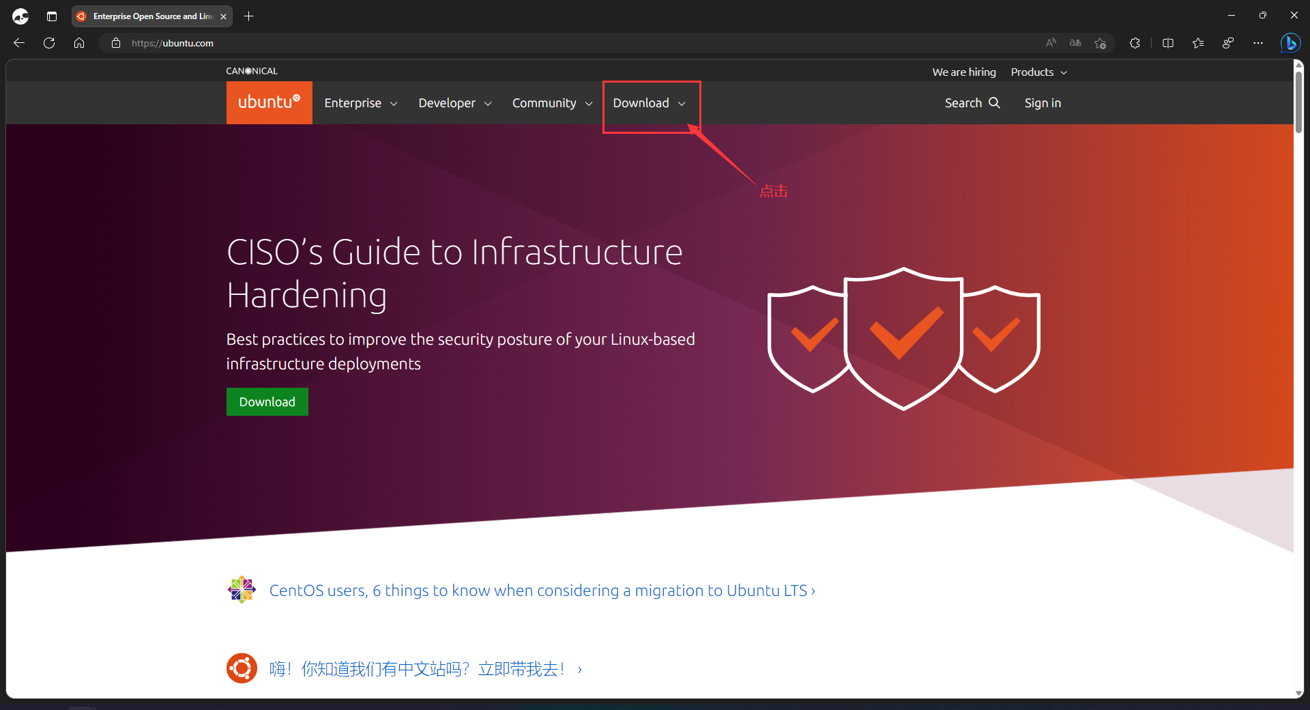Open a new browser tab
Screen dimensions: 1310x710
249,16
